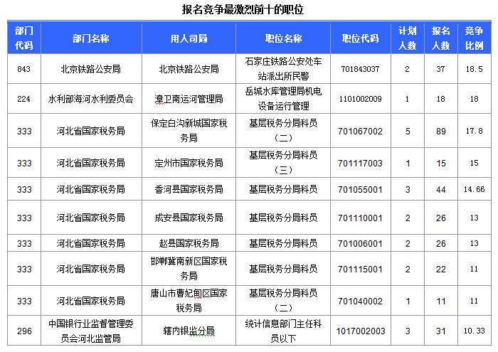Viewport: 498px width, 352px height.
Task: Click applicant count 22
Action: (441, 270)
